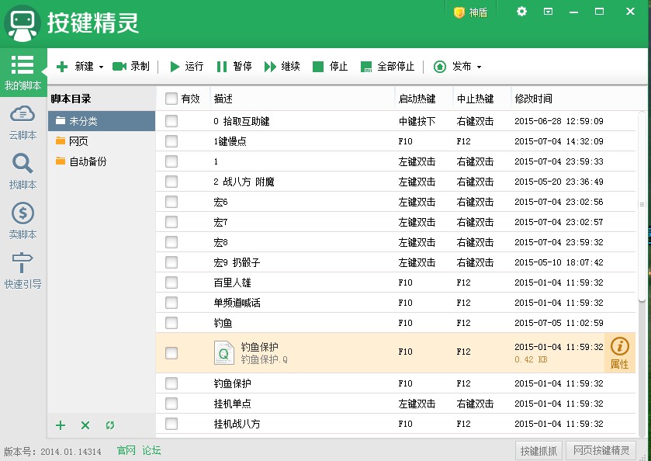Open the title bar dropdown menu icon
The width and height of the screenshot is (651, 461).
pos(548,12)
